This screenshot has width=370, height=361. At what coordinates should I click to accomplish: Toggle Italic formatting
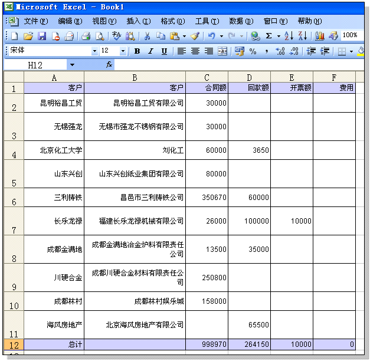coord(150,51)
